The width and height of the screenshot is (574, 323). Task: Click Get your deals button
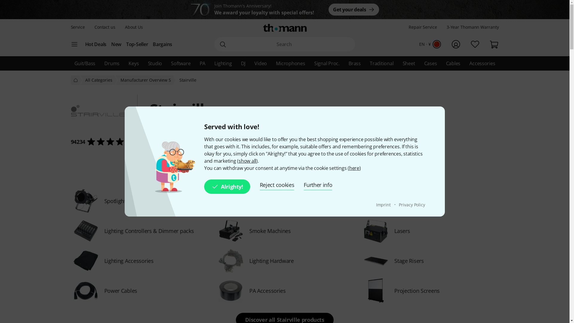point(354,10)
